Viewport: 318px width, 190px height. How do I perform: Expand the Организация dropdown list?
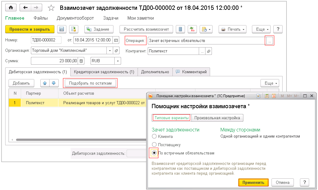110,51
